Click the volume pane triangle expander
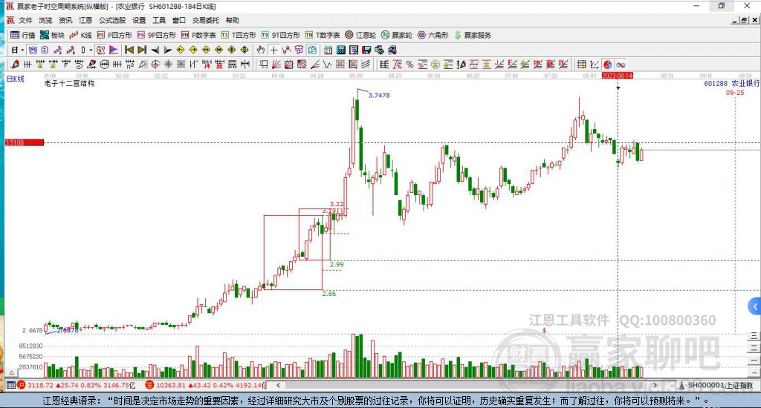The height and width of the screenshot is (408, 761). 12,373
